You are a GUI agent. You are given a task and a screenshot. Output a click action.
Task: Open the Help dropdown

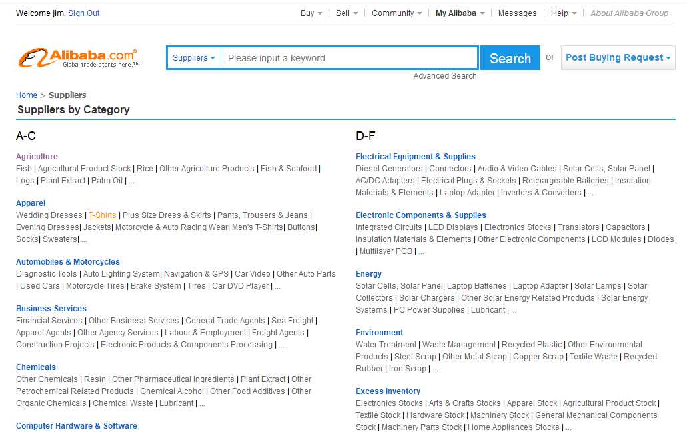(x=564, y=13)
